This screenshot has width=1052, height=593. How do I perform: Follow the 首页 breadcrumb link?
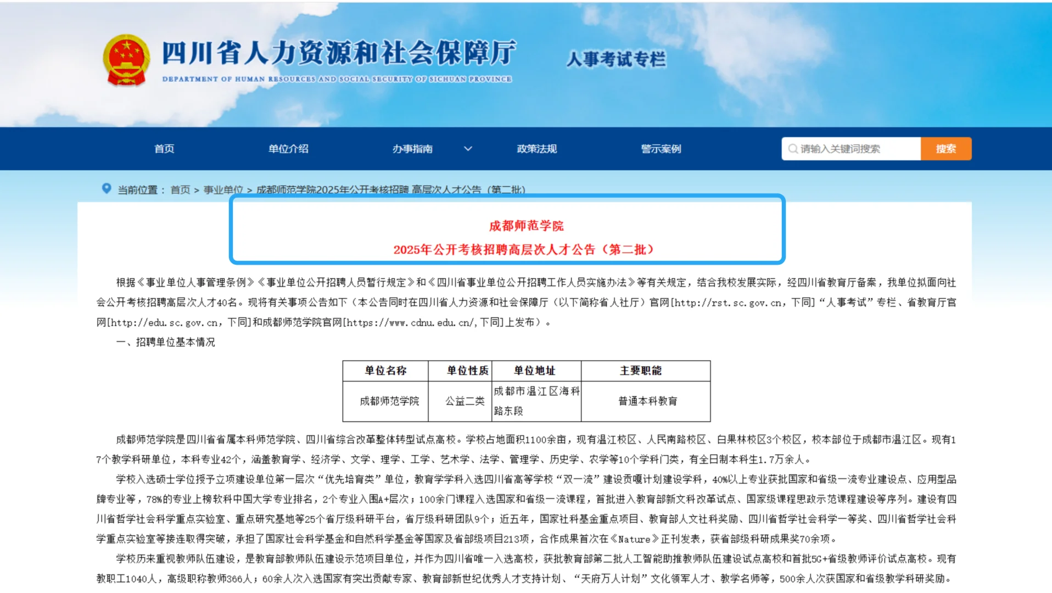pyautogui.click(x=180, y=190)
